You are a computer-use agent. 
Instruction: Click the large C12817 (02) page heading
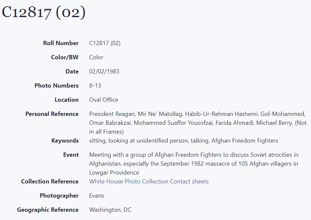pyautogui.click(x=44, y=13)
